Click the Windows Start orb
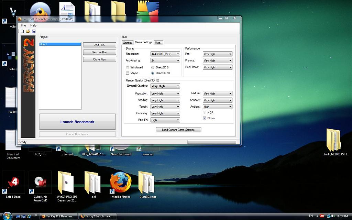The height and width of the screenshot is (220, 352). pyautogui.click(x=7, y=216)
